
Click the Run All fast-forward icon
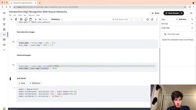40,19
